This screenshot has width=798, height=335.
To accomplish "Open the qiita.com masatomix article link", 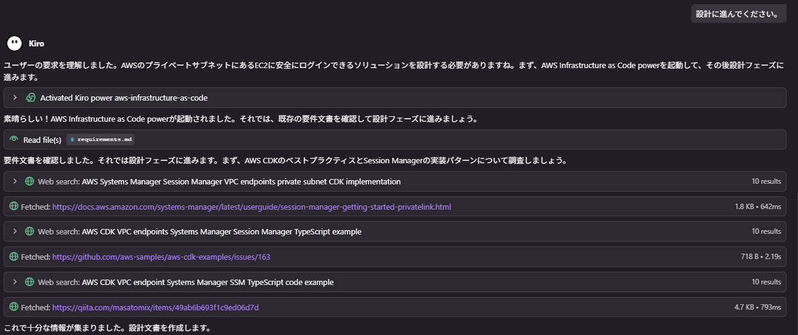I will pyautogui.click(x=155, y=307).
